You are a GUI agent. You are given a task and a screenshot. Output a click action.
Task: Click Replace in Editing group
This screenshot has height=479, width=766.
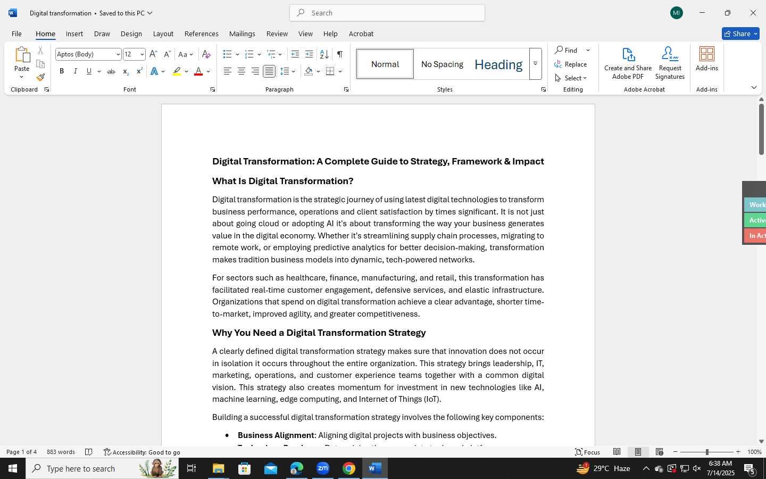[x=571, y=64]
